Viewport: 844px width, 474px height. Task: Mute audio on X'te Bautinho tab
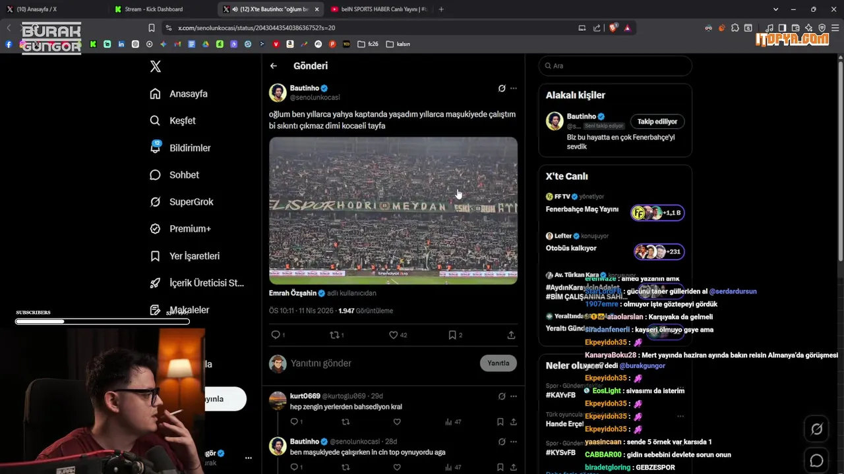point(235,9)
